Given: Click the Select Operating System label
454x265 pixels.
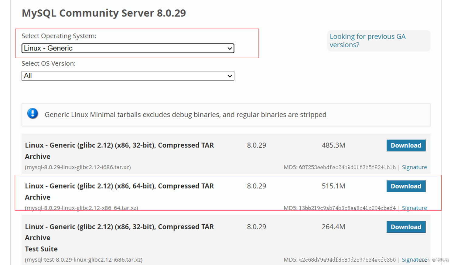Looking at the screenshot, I should click(59, 36).
